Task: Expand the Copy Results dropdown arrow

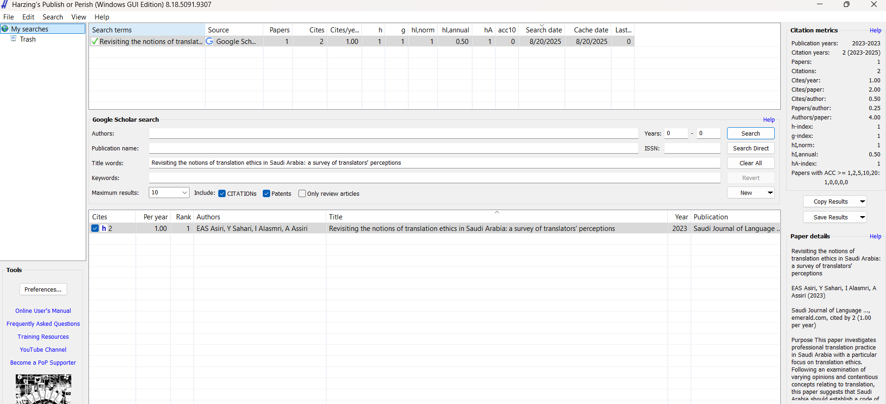Action: [x=862, y=201]
